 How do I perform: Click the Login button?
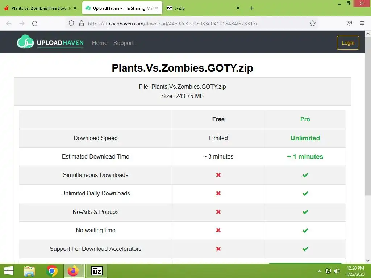[348, 43]
